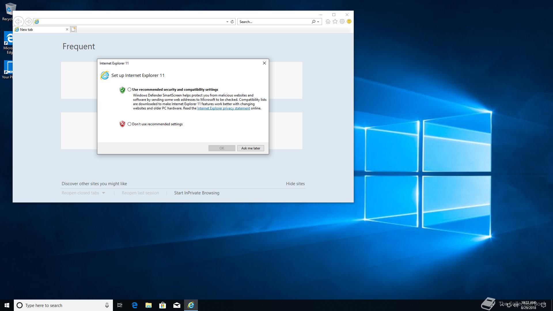Go back using the browser Back arrow
Image resolution: width=553 pixels, height=311 pixels.
(x=18, y=22)
